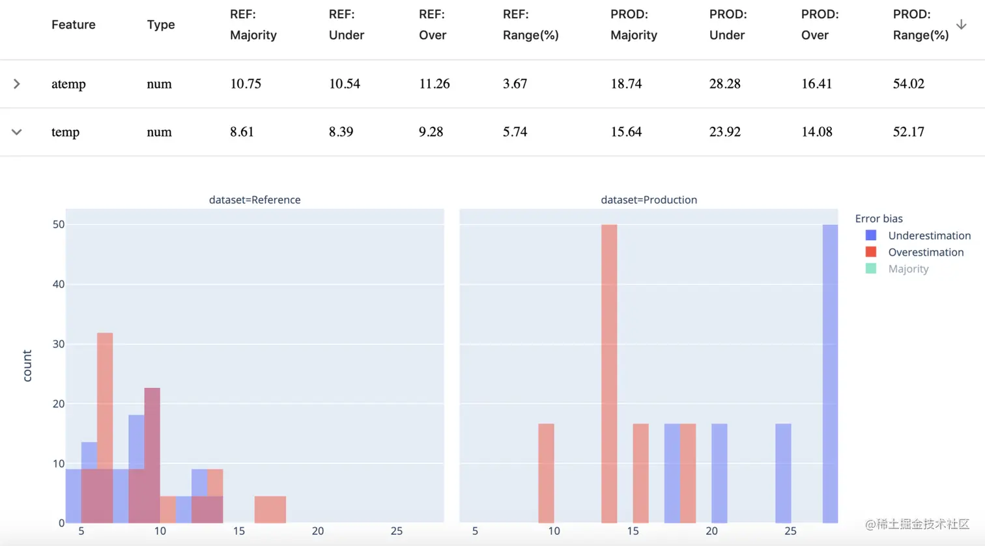Image resolution: width=985 pixels, height=546 pixels.
Task: Show the Majority legend series
Action: pos(908,269)
